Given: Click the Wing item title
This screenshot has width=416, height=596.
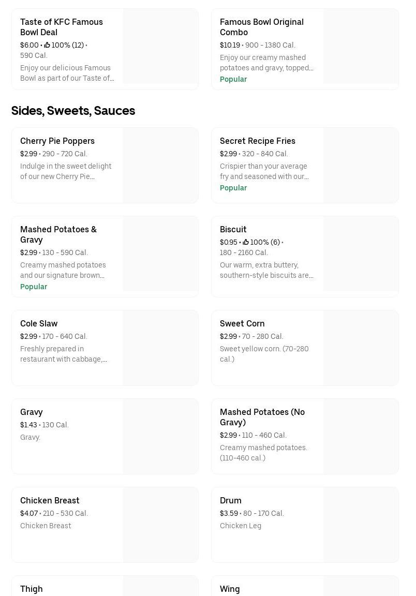Looking at the screenshot, I should pos(230,589).
